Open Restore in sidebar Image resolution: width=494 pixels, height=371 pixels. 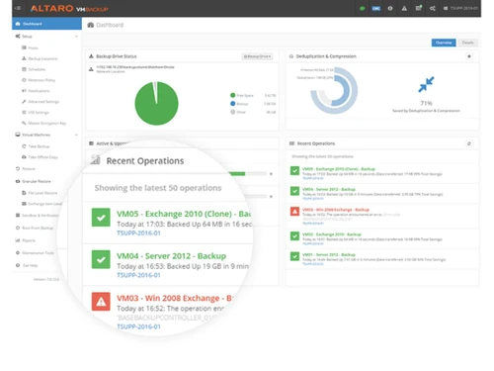tap(26, 169)
